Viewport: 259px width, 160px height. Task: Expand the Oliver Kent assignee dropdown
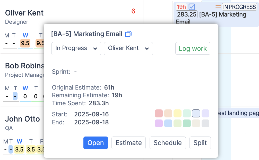[x=128, y=49]
